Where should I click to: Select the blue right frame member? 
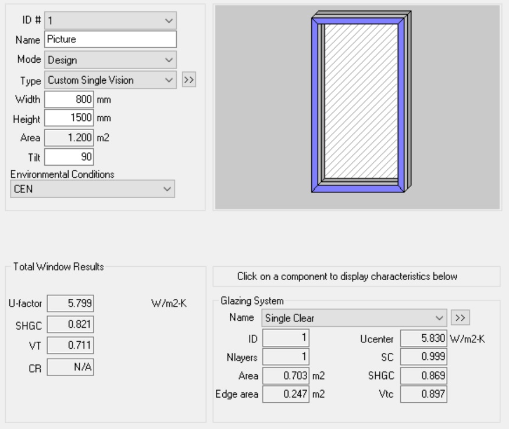(401, 105)
